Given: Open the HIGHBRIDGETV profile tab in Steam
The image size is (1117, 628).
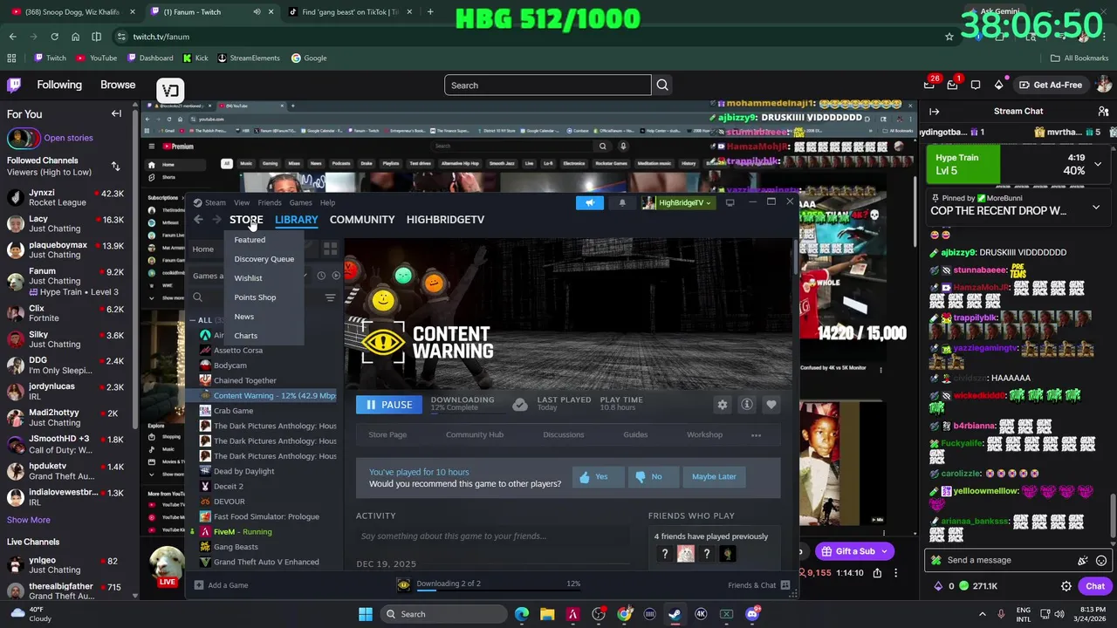Looking at the screenshot, I should [x=445, y=220].
